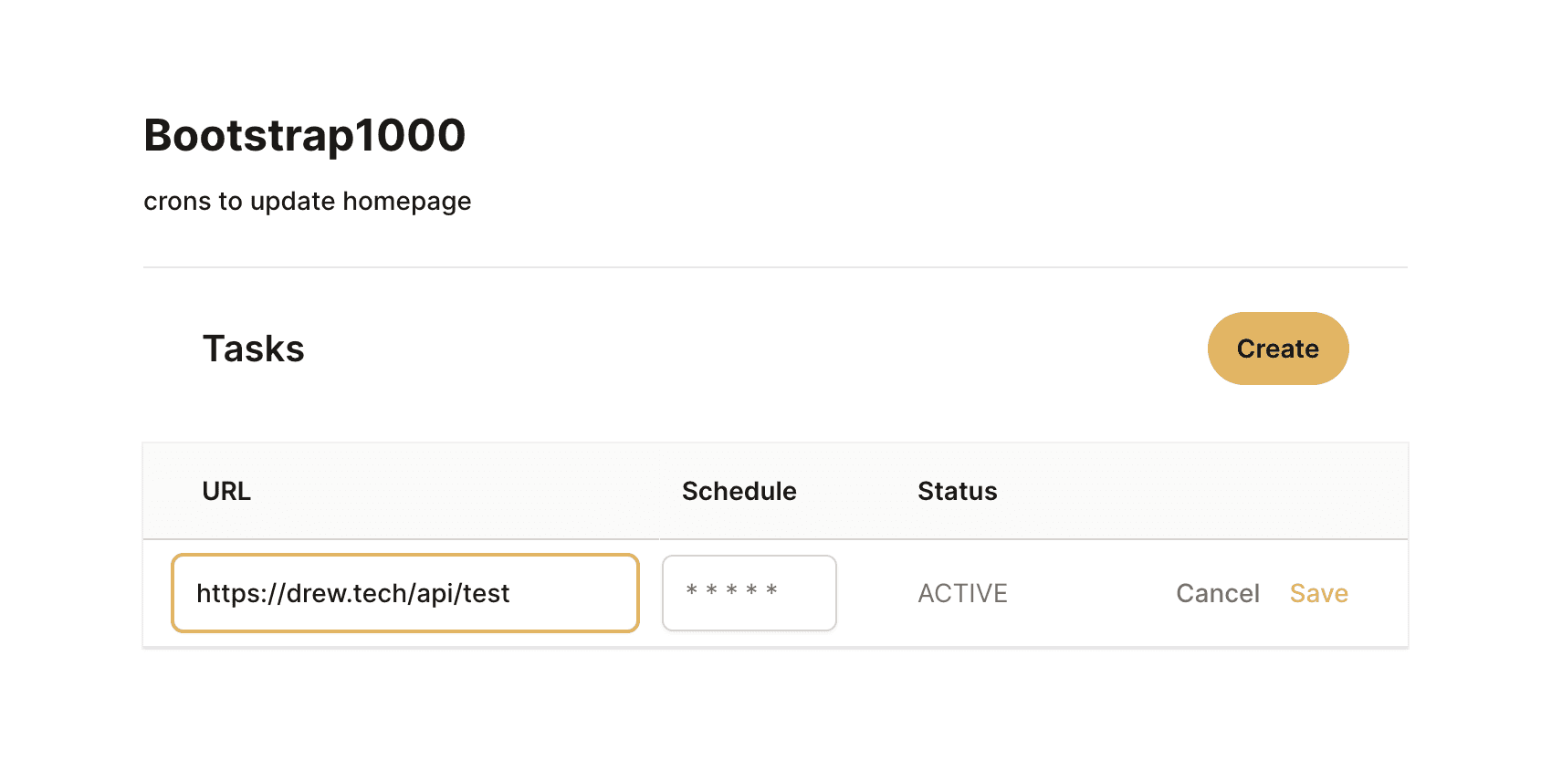Click the divider line below the description
Screen dimensions: 1541x781
pyautogui.click(x=775, y=267)
